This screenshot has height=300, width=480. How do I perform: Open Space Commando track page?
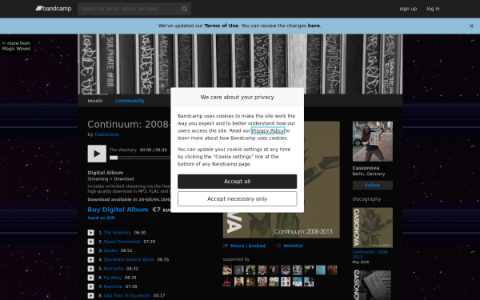[x=122, y=242]
